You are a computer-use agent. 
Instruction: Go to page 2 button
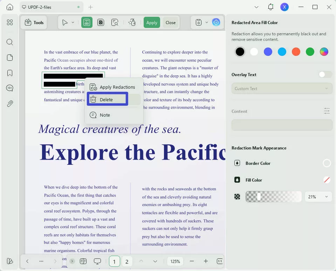click(x=127, y=261)
